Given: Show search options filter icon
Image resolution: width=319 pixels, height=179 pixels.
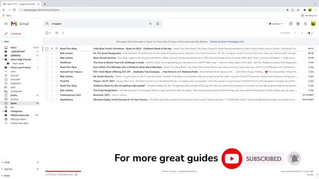Looking at the screenshot, I should (158, 24).
